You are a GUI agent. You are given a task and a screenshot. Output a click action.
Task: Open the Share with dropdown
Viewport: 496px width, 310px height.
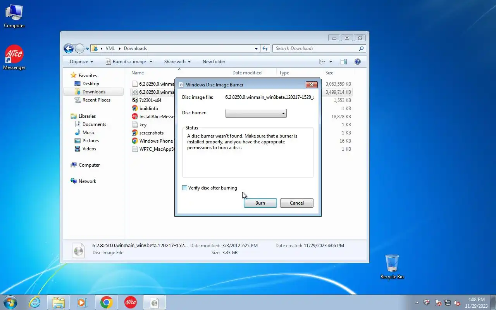177,62
